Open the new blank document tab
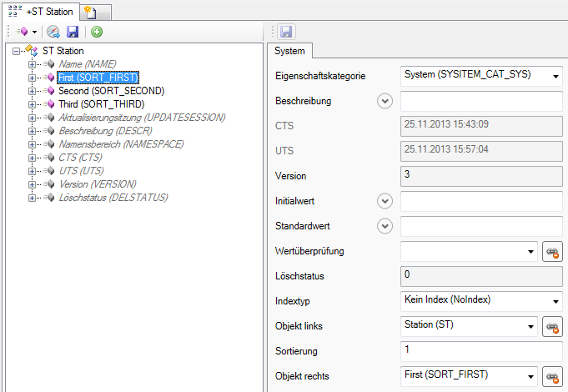The width and height of the screenshot is (568, 392). click(96, 10)
